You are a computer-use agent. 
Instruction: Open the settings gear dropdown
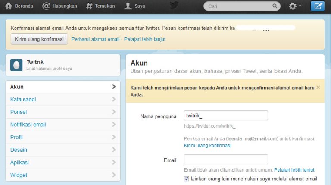click(295, 6)
